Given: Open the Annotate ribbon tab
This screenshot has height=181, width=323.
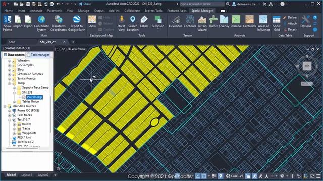Looking at the screenshot, I should pyautogui.click(x=36, y=11).
